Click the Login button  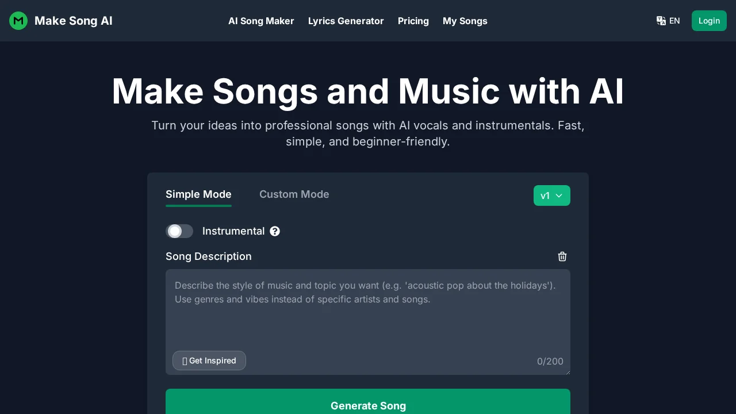(709, 21)
